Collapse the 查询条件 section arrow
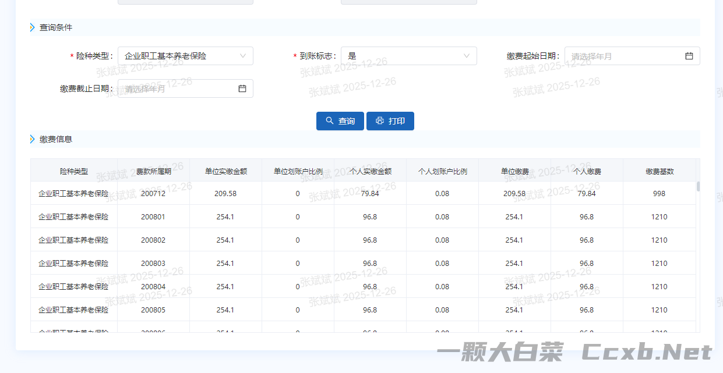Image resolution: width=723 pixels, height=373 pixels. [33, 27]
